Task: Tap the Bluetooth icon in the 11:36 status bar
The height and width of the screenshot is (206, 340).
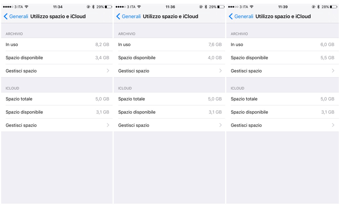Action: click(x=206, y=7)
